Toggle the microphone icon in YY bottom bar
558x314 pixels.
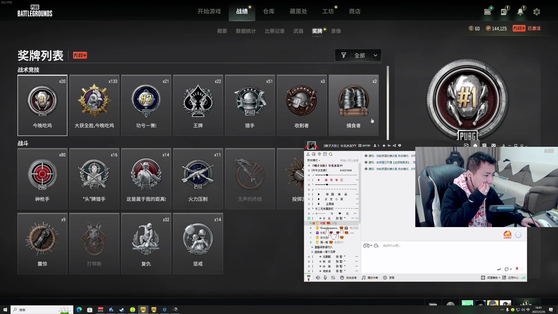click(x=325, y=278)
